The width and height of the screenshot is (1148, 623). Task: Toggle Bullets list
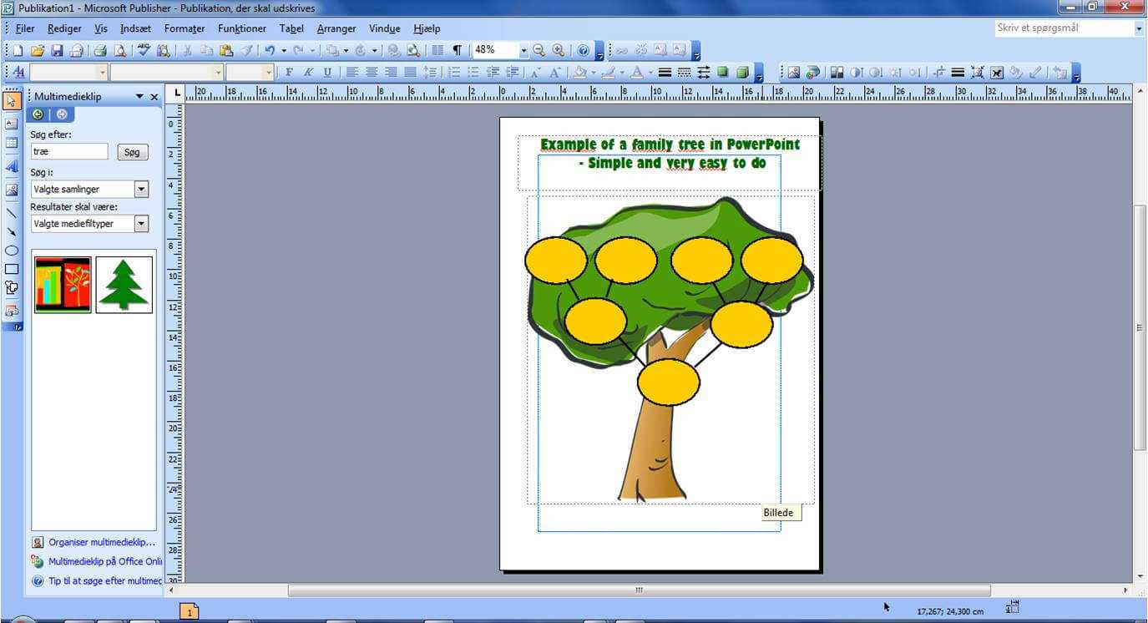coord(473,73)
